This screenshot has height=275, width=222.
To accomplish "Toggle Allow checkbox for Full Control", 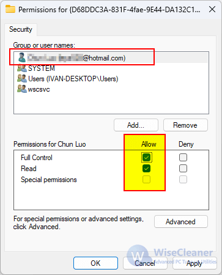I will (x=146, y=157).
